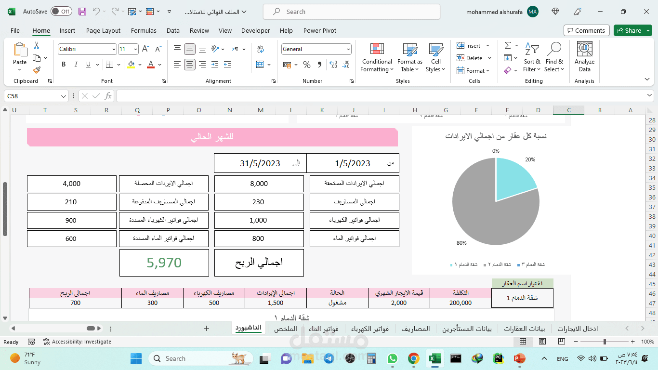Click the Merge and Center icon
The width and height of the screenshot is (658, 370).
point(260,65)
